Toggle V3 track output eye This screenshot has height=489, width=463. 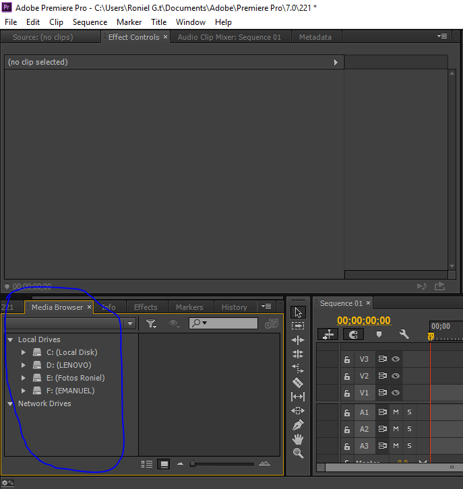(396, 359)
